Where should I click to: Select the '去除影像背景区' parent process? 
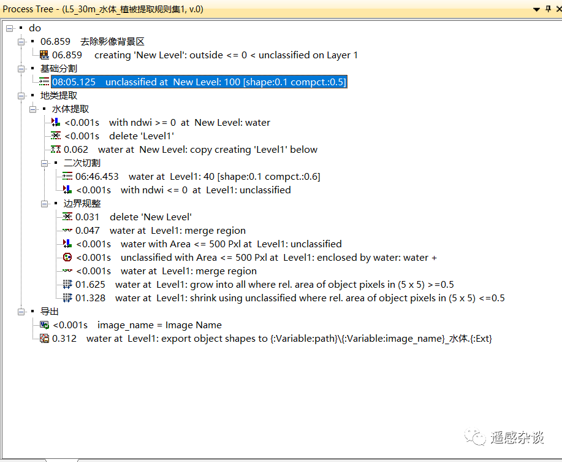pyautogui.click(x=92, y=42)
